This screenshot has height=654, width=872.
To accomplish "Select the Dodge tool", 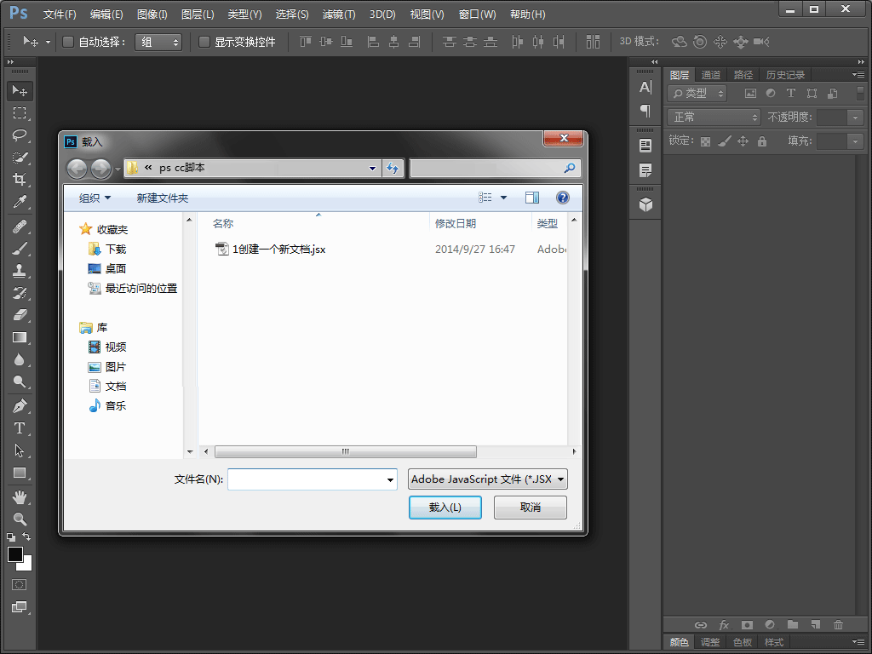I will [20, 381].
